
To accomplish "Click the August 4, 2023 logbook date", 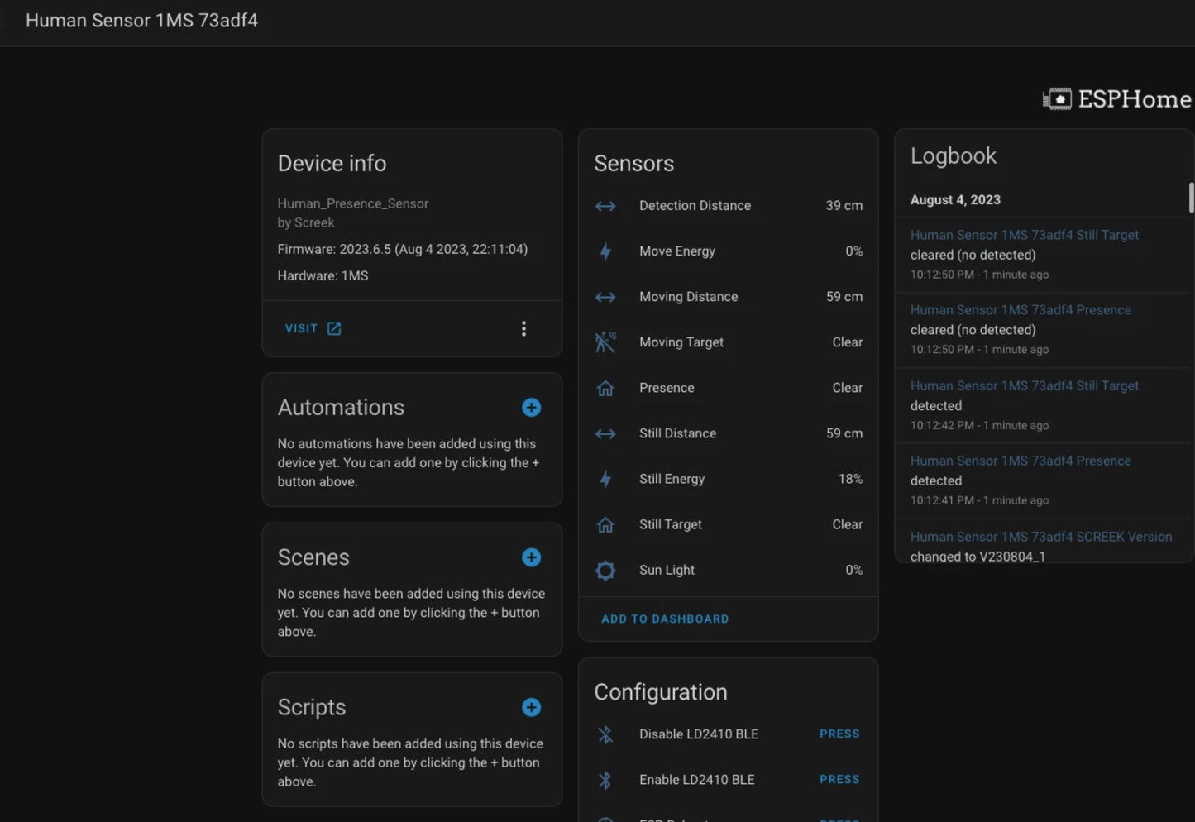I will pyautogui.click(x=955, y=200).
